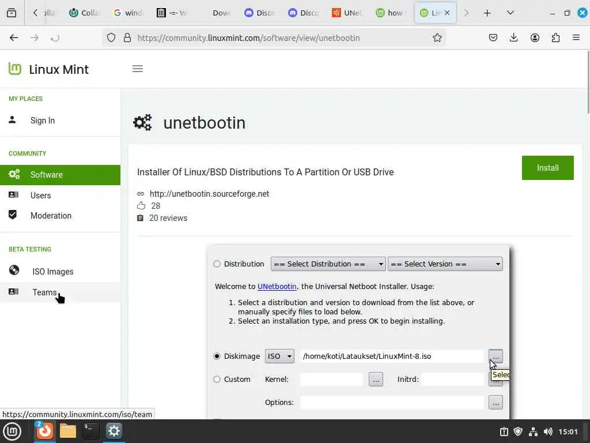This screenshot has height=443, width=590.
Task: Click the disk image browse button
Action: click(496, 356)
